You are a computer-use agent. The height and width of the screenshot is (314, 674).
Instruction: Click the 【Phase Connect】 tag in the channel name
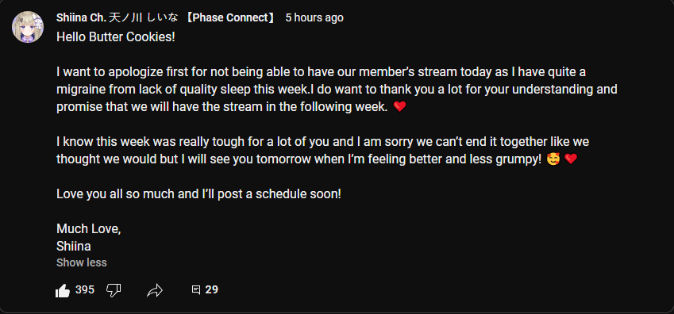point(230,17)
